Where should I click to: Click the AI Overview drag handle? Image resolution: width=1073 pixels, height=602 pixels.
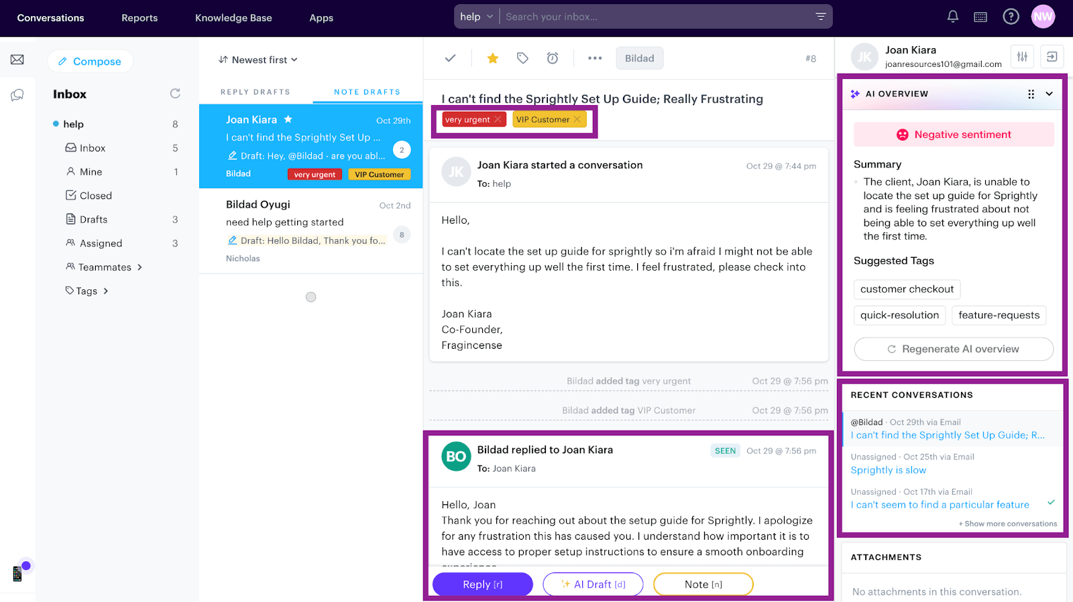click(1031, 94)
